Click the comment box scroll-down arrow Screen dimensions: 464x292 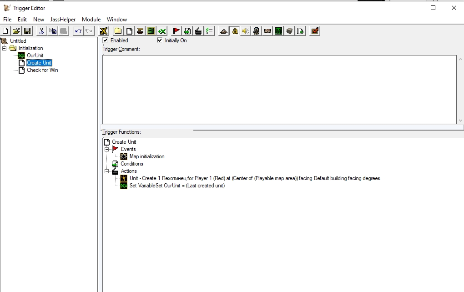click(460, 121)
